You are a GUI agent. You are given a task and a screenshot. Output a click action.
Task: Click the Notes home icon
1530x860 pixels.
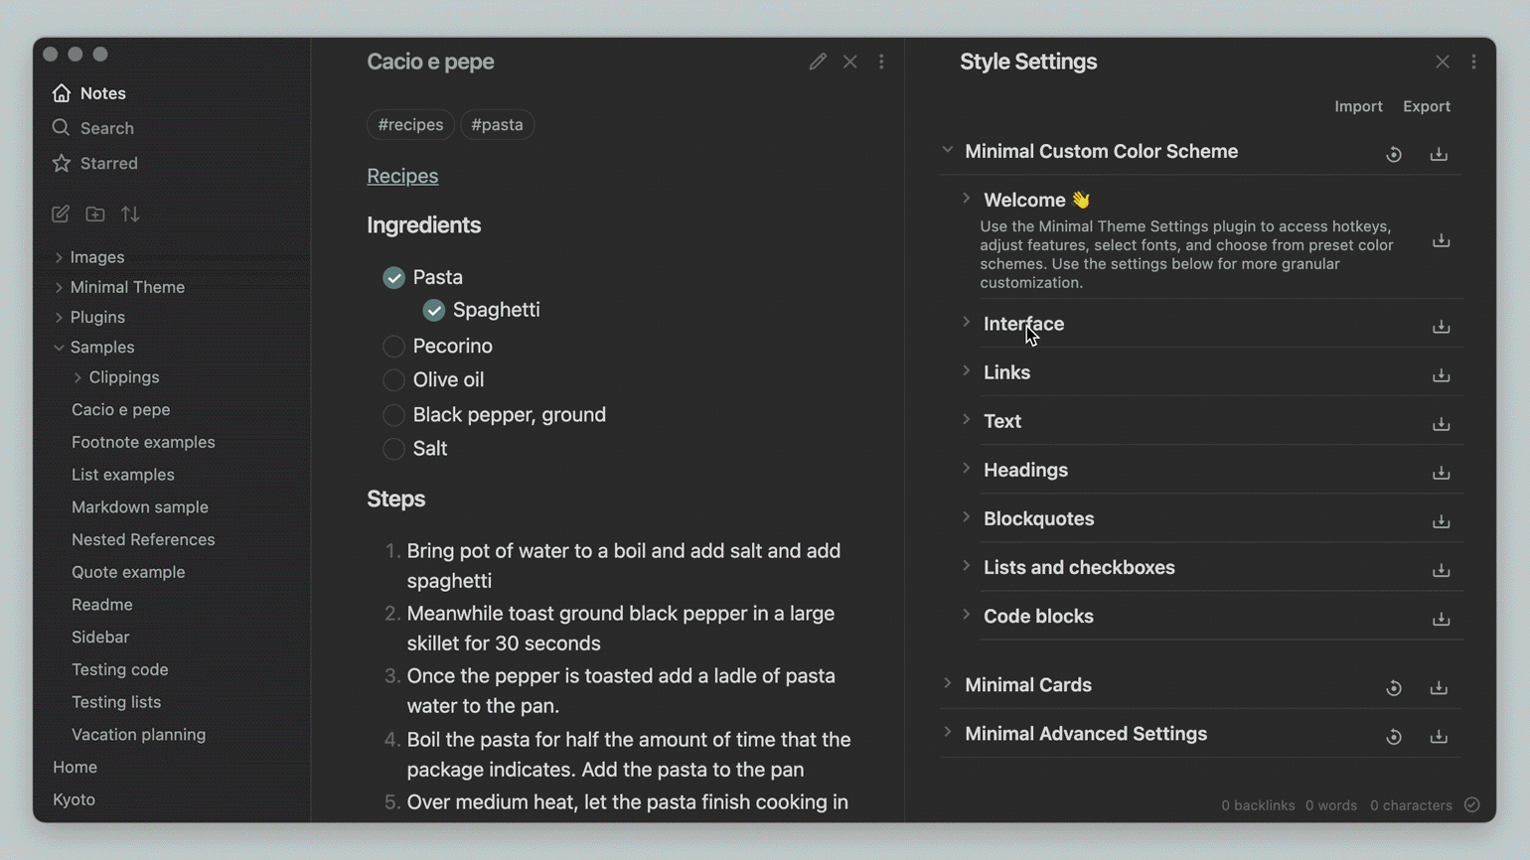tap(62, 93)
